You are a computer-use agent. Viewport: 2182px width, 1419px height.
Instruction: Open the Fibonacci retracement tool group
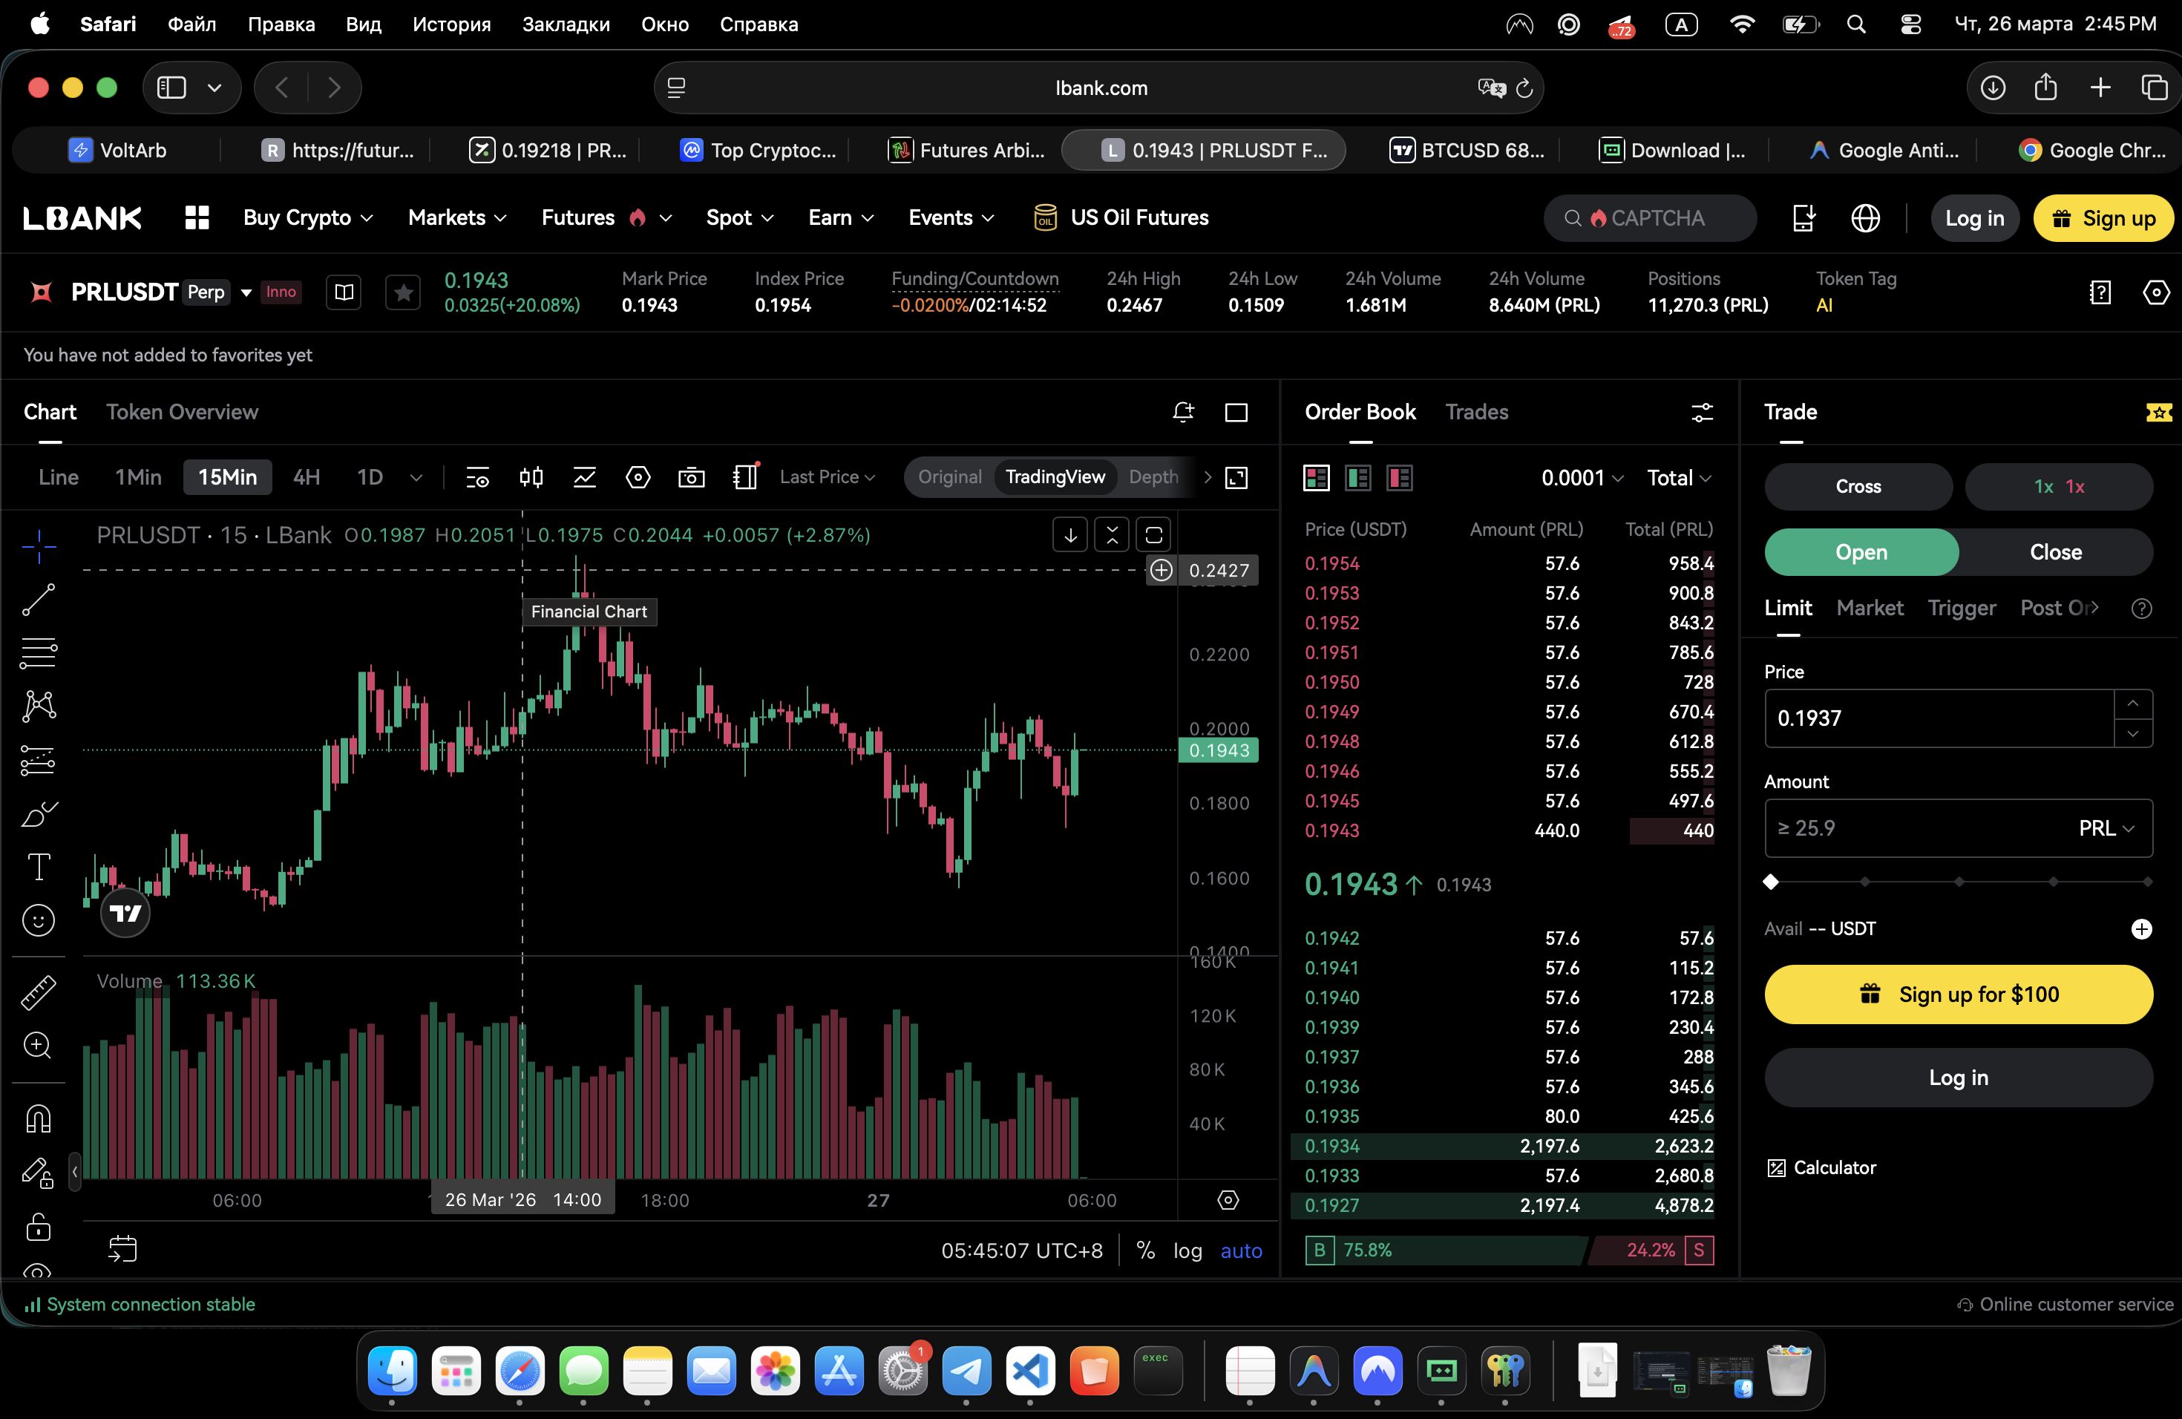coord(39,654)
